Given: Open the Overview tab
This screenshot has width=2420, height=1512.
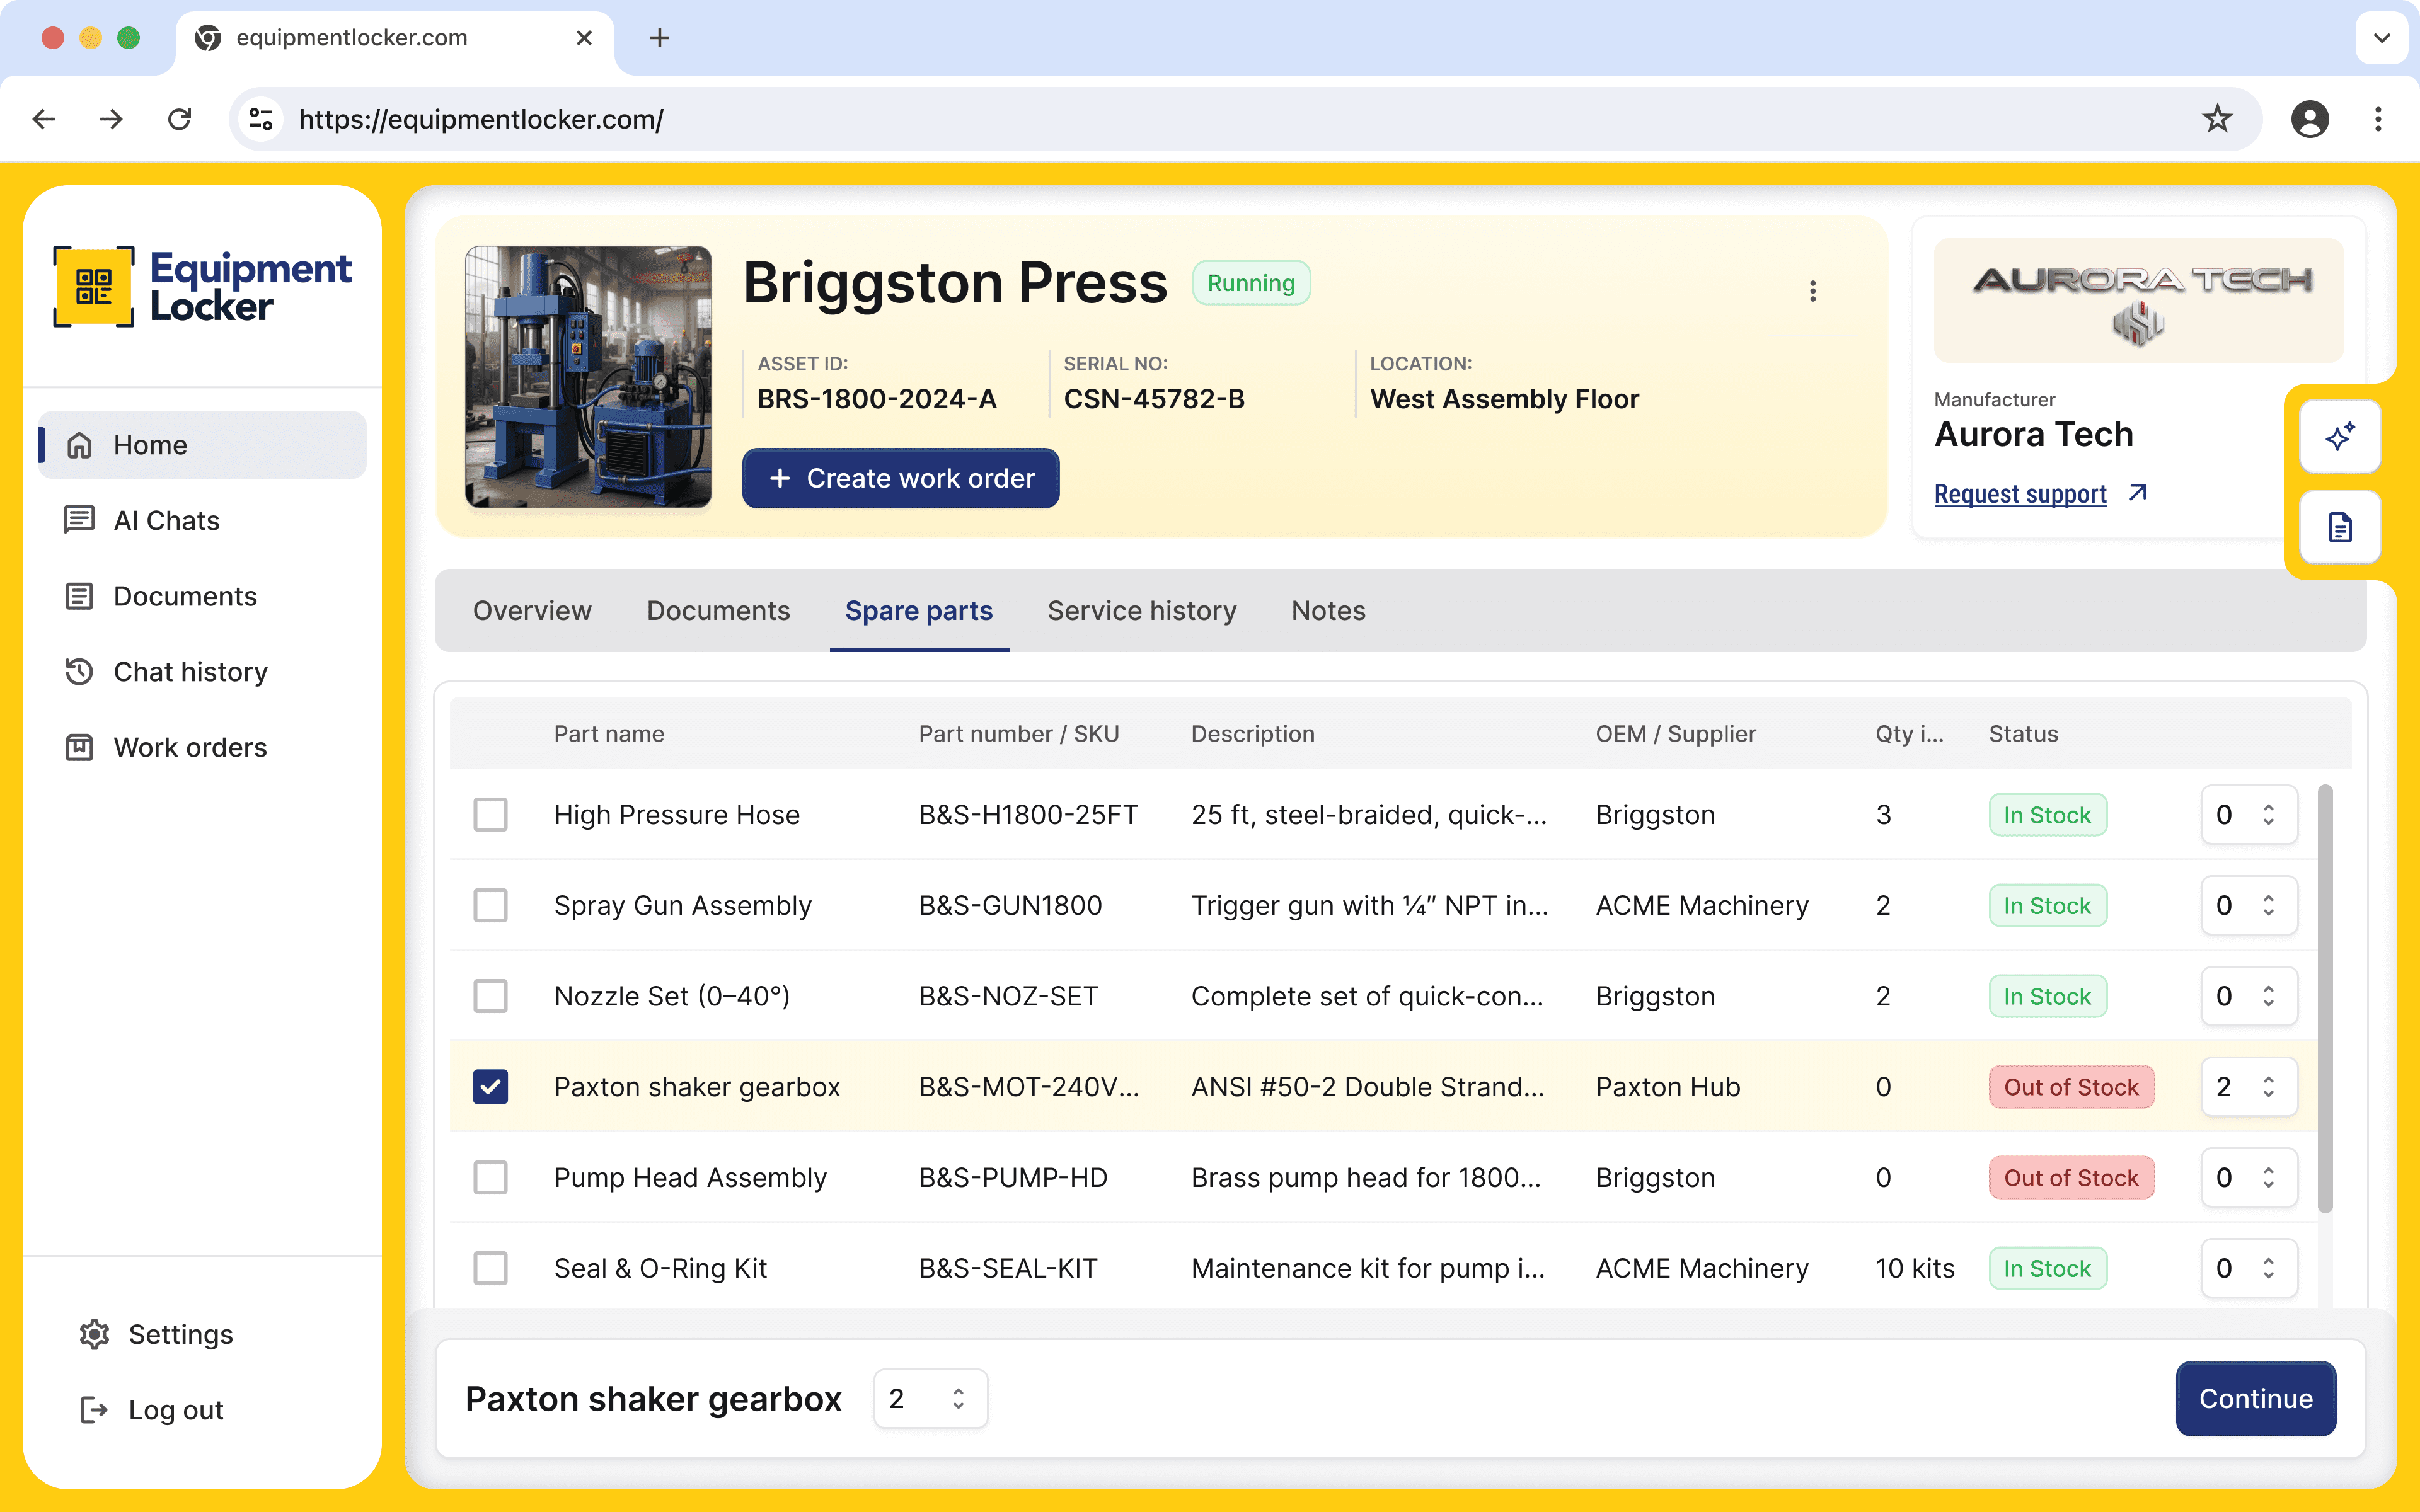Looking at the screenshot, I should coord(532,611).
